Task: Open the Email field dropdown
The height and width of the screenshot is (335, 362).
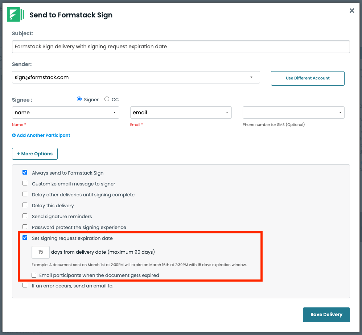Action: [x=181, y=113]
